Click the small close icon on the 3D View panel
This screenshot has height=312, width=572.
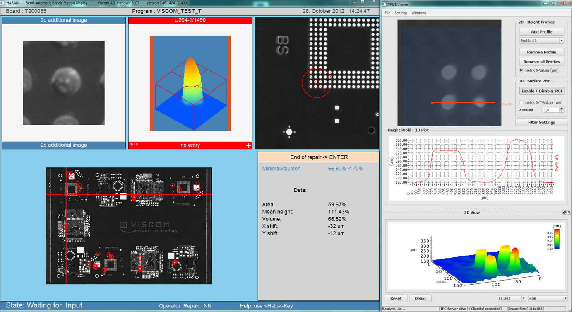[569, 212]
